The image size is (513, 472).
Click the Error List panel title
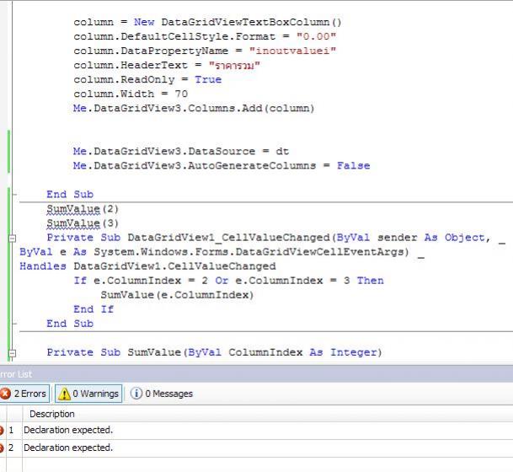15,373
